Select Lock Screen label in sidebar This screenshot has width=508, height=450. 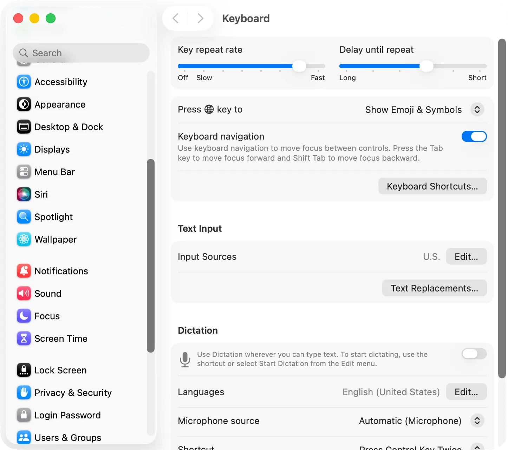60,370
